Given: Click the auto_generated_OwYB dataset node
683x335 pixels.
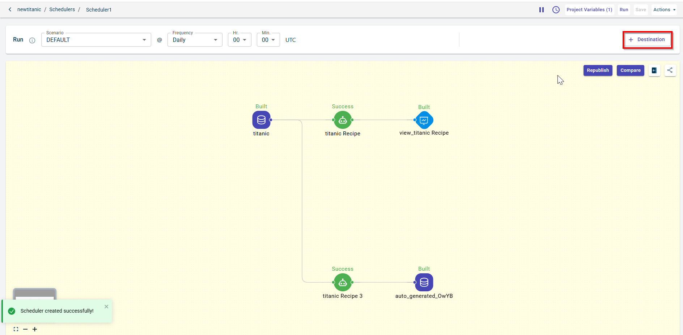Looking at the screenshot, I should (424, 282).
